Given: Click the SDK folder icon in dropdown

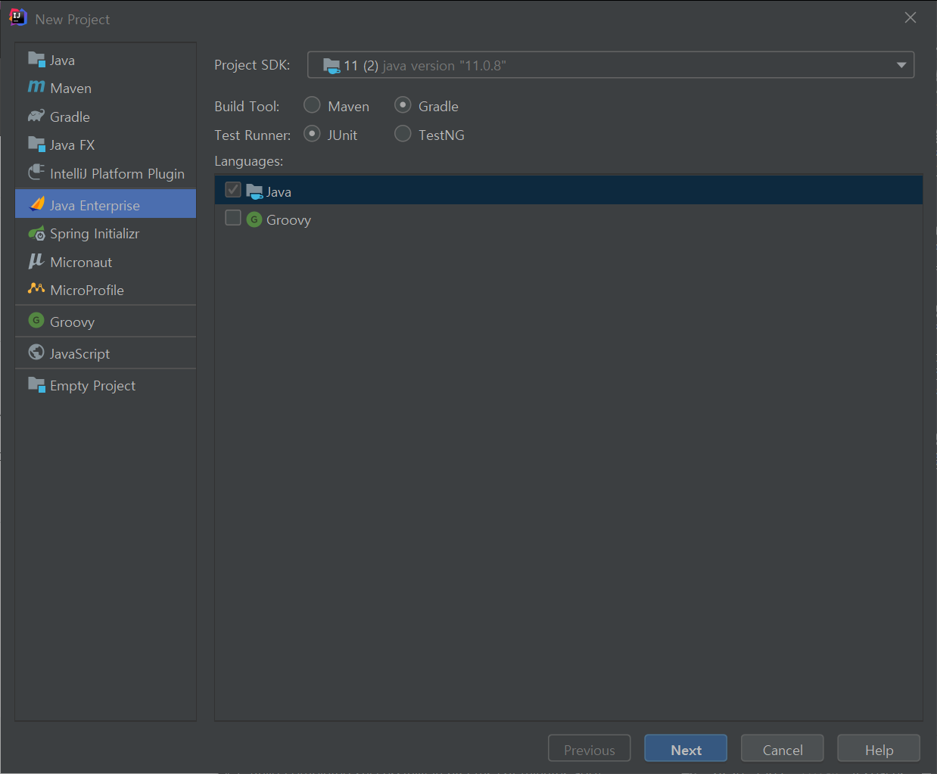Looking at the screenshot, I should [x=332, y=66].
